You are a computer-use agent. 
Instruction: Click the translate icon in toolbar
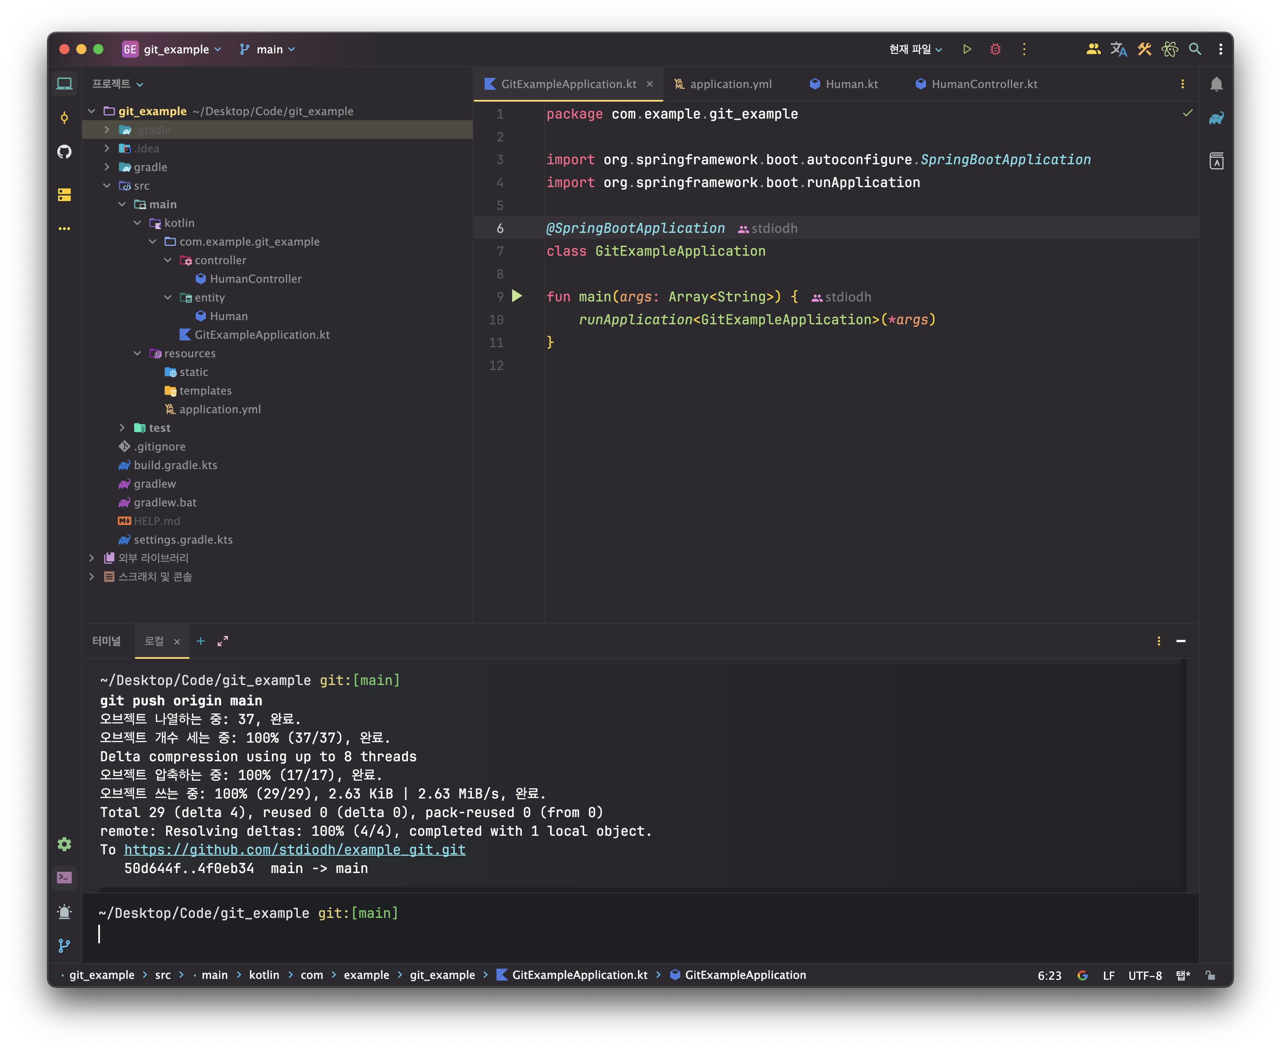[1118, 50]
